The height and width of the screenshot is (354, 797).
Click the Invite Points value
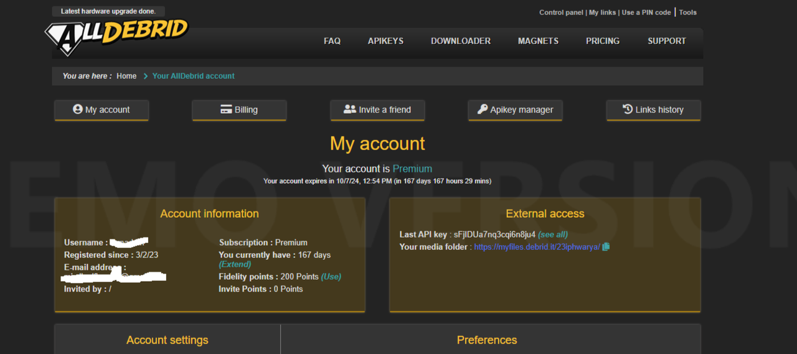(288, 289)
